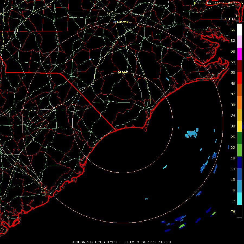This screenshot has height=244, width=244.
Task: Click the legend value "26"
Action: pos(233,137)
